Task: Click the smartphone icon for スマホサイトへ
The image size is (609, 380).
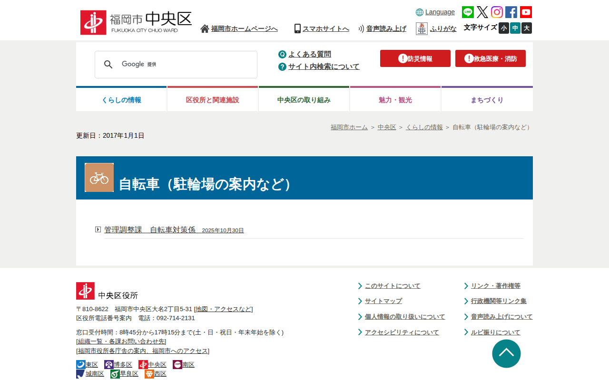Action: tap(297, 28)
